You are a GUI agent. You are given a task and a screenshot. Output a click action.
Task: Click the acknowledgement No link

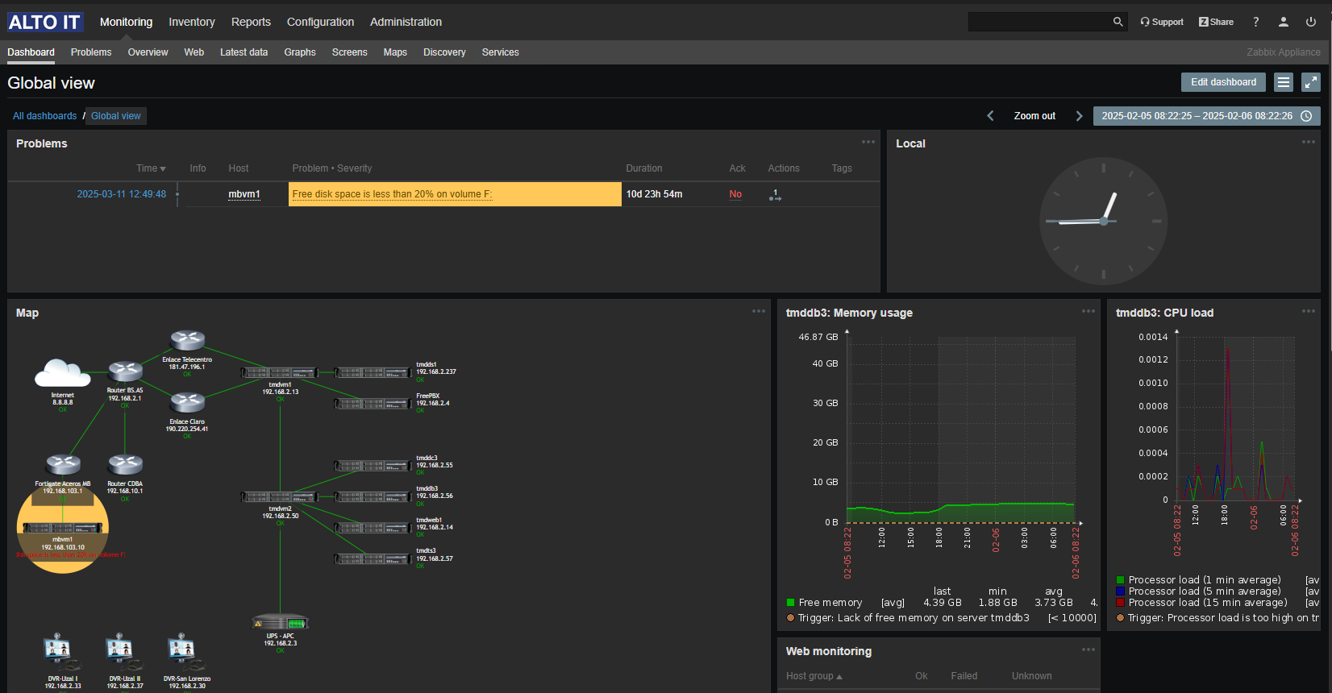click(735, 194)
